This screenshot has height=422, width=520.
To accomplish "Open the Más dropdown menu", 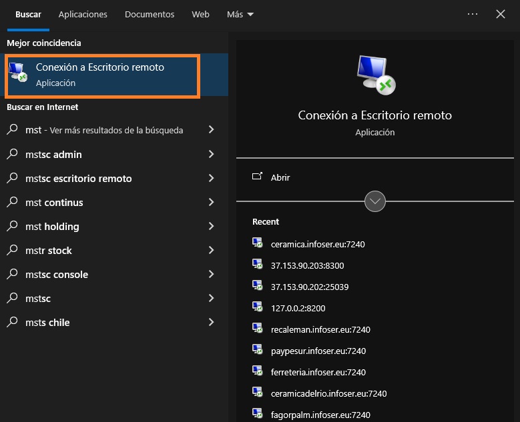I will pyautogui.click(x=240, y=14).
